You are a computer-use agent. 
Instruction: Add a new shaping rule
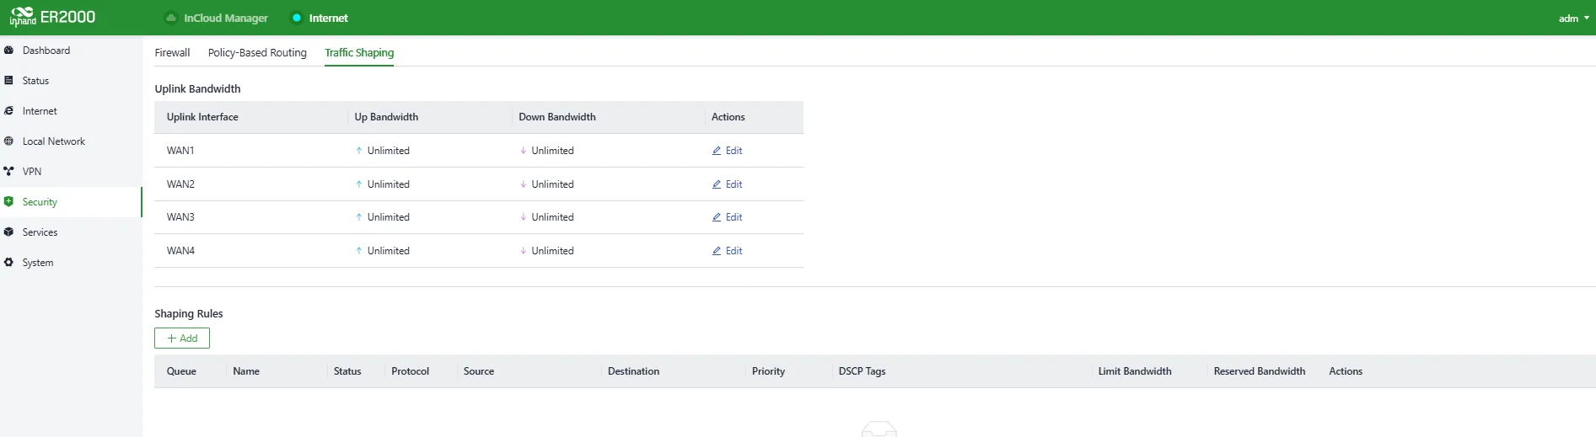point(182,338)
